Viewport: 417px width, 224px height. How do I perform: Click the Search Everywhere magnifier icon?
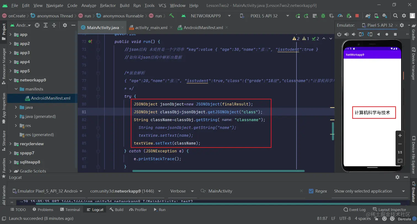coord(395,16)
